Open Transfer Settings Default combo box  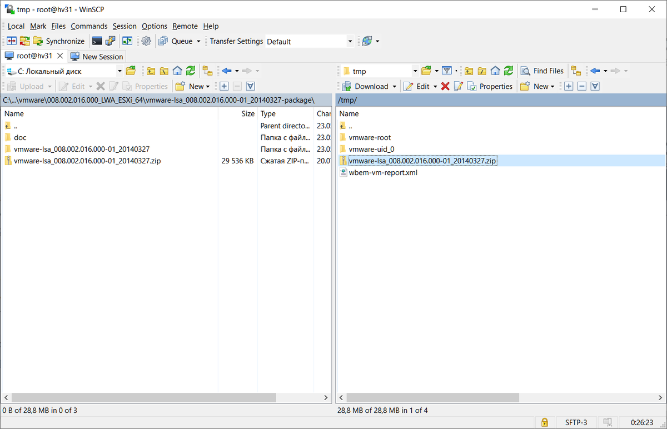pyautogui.click(x=309, y=41)
